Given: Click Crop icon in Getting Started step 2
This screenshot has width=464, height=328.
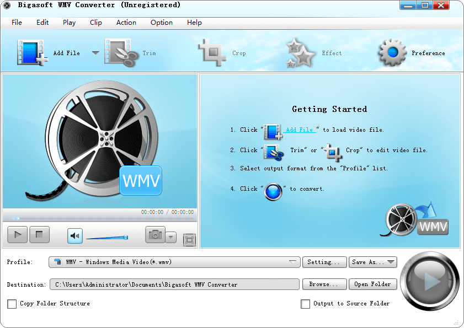Looking at the screenshot, I should click(333, 152).
